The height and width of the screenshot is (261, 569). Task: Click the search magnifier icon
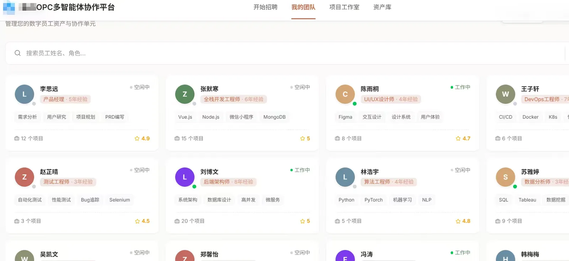[x=17, y=53]
